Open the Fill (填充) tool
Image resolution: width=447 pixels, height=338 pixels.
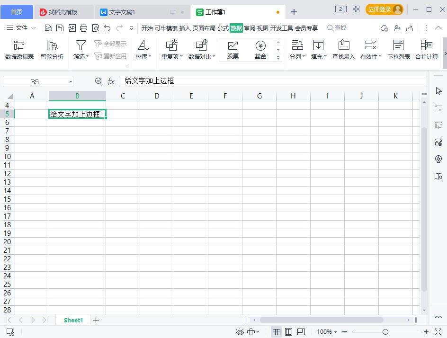click(318, 50)
